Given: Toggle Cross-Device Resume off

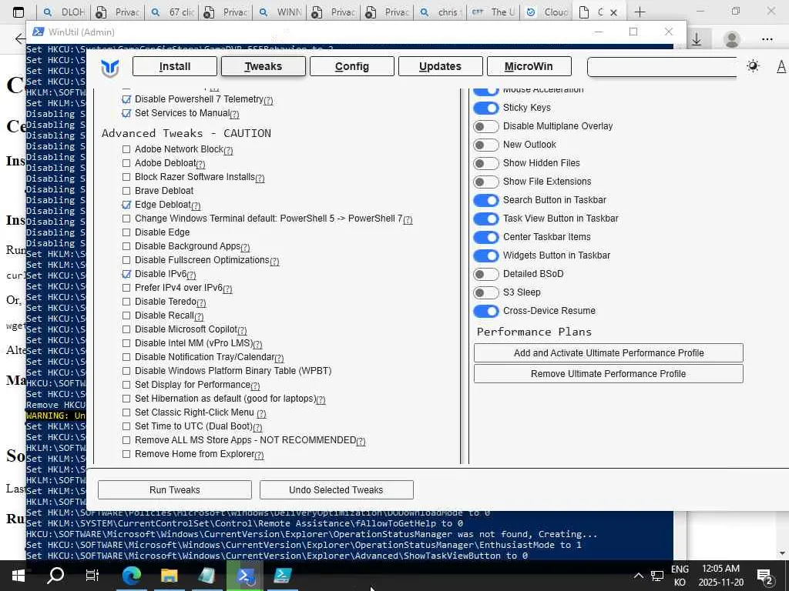Looking at the screenshot, I should pyautogui.click(x=486, y=311).
